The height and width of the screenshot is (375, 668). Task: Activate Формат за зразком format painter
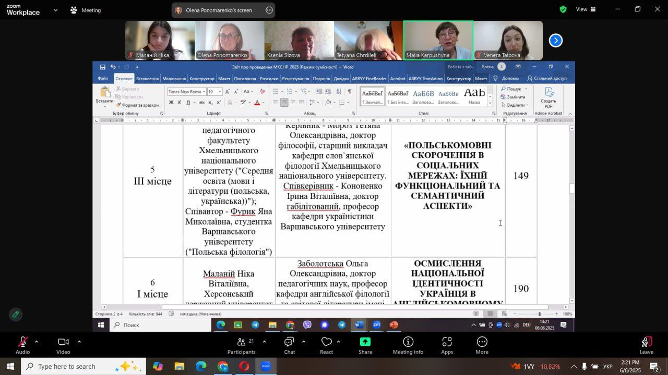click(138, 105)
